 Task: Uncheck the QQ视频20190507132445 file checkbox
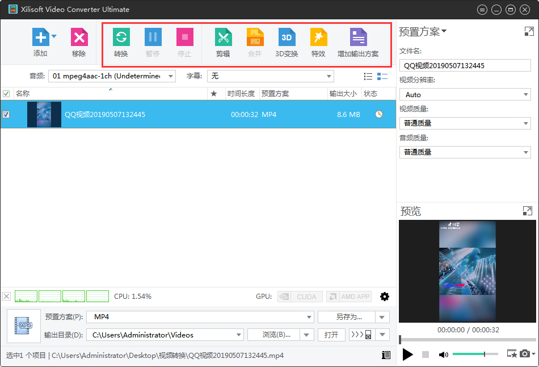6,114
